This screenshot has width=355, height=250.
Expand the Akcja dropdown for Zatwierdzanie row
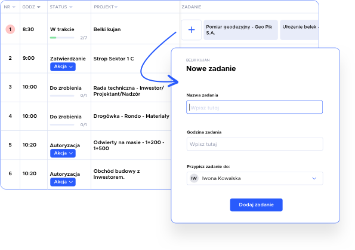point(63,67)
